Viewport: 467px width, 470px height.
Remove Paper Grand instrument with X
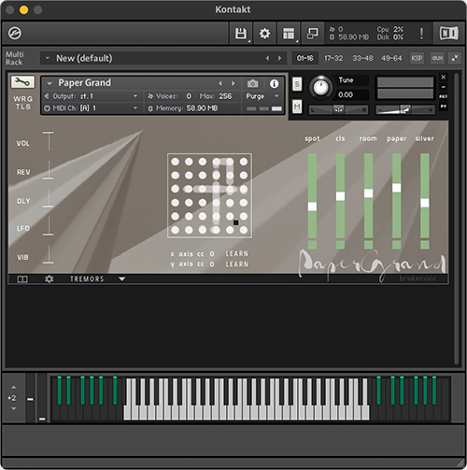coord(444,77)
